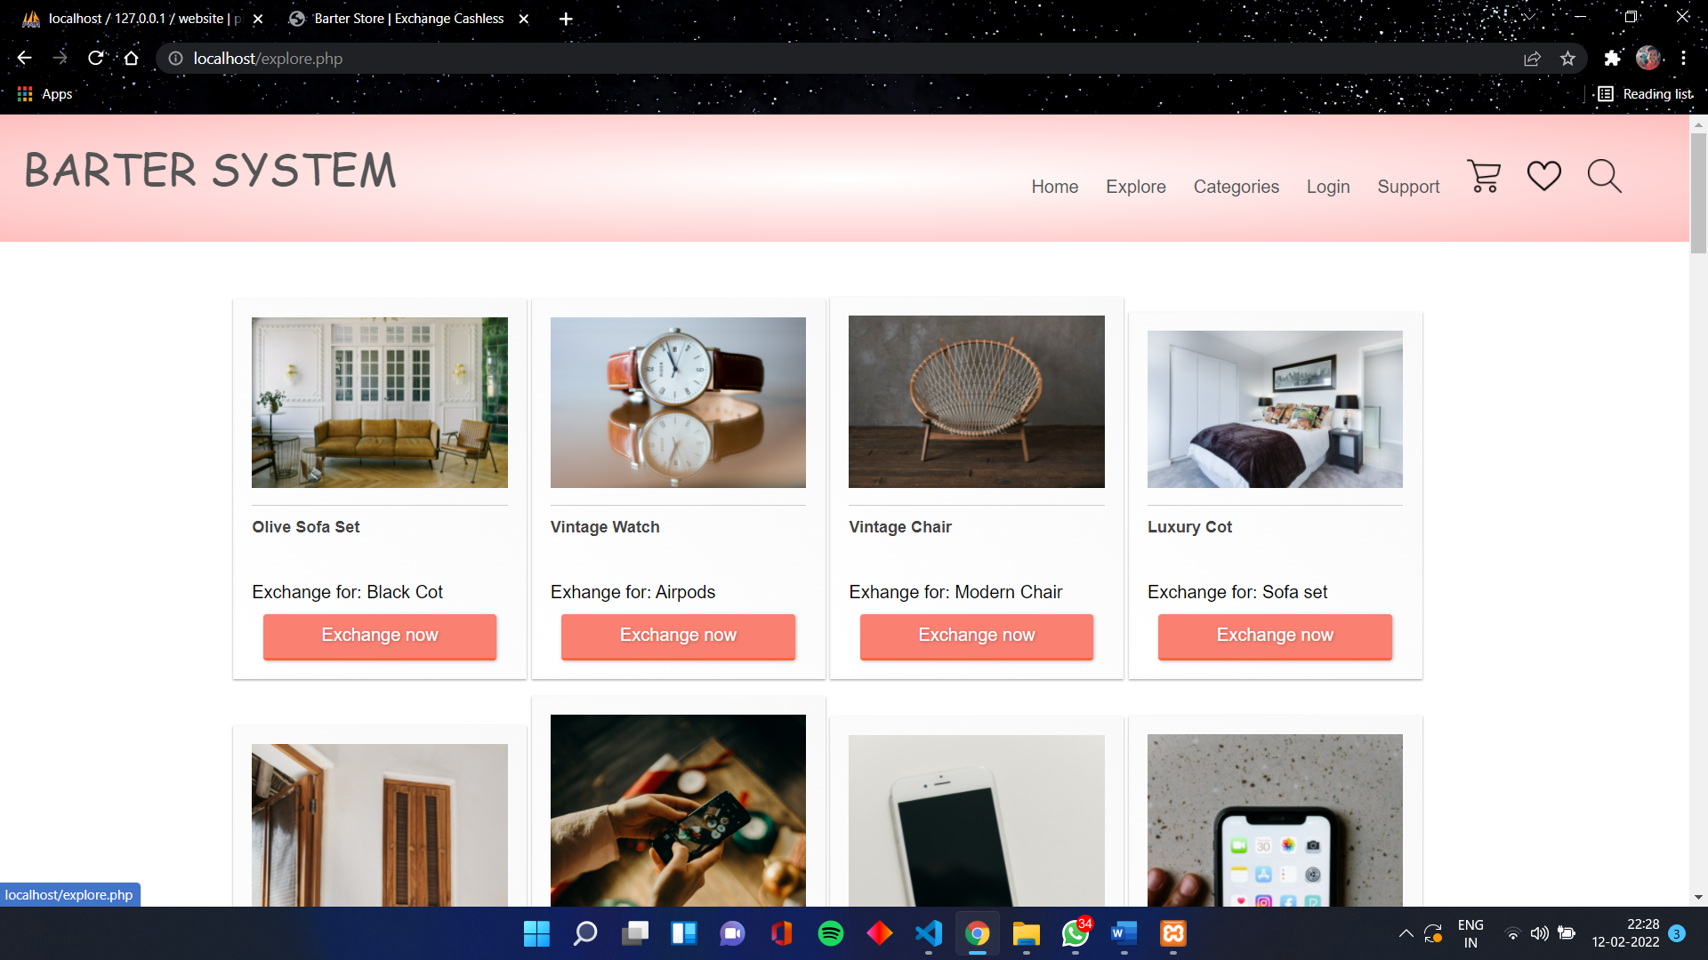The image size is (1708, 960).
Task: Open Spotify from the taskbar
Action: pos(831,933)
